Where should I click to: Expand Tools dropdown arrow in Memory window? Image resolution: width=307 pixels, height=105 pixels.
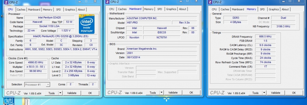[x=264, y=93]
